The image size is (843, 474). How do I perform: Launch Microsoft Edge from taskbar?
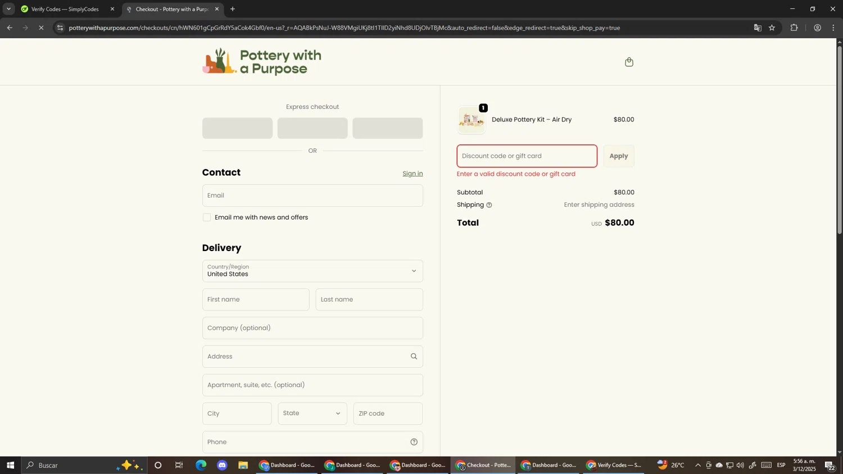201,465
